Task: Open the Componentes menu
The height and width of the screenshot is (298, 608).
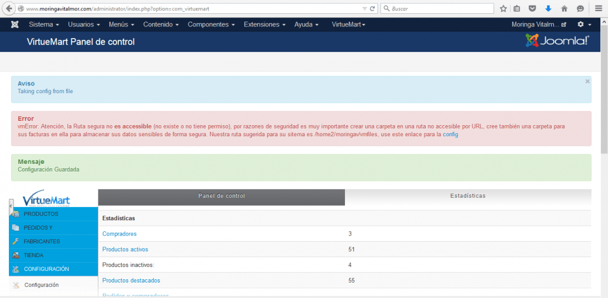Action: (x=211, y=24)
